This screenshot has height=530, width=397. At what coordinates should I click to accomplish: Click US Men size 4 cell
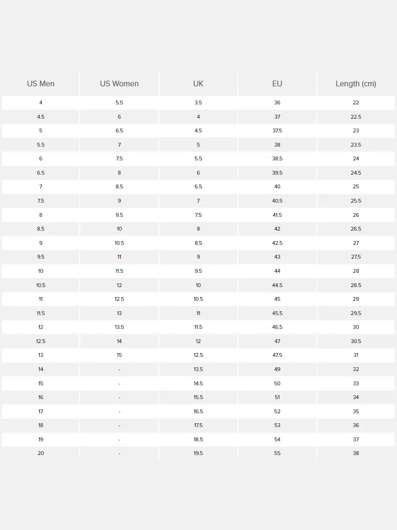coord(41,103)
